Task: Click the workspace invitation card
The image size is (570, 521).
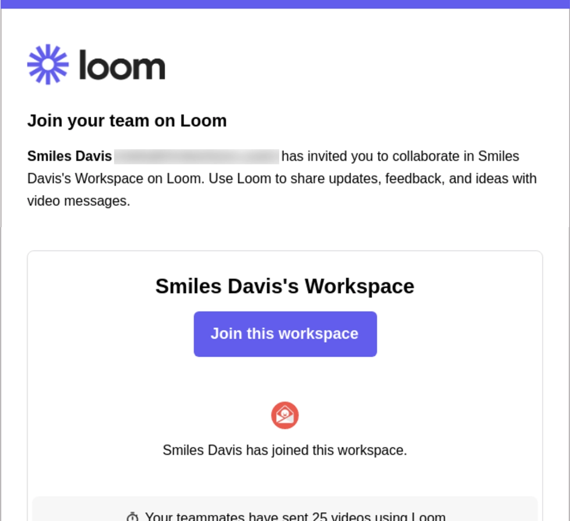Action: click(285, 382)
